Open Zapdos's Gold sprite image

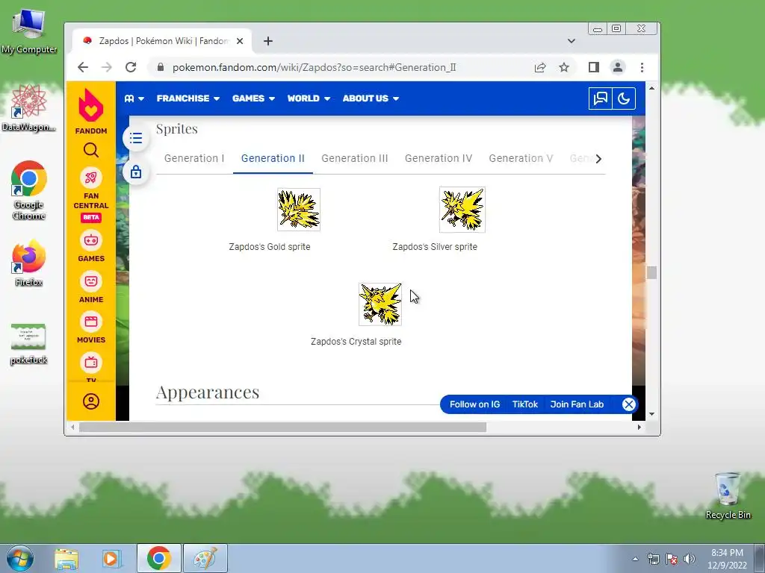(x=299, y=210)
